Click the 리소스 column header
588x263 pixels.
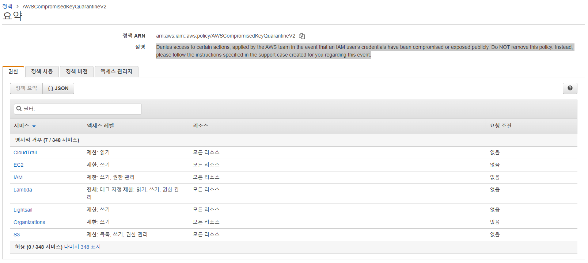click(x=201, y=126)
